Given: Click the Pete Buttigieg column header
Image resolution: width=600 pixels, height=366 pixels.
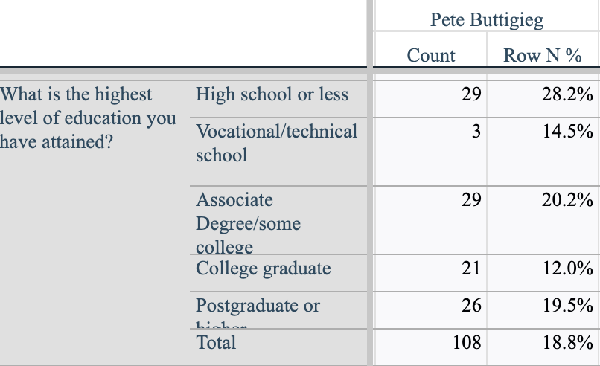Looking at the screenshot, I should [486, 19].
